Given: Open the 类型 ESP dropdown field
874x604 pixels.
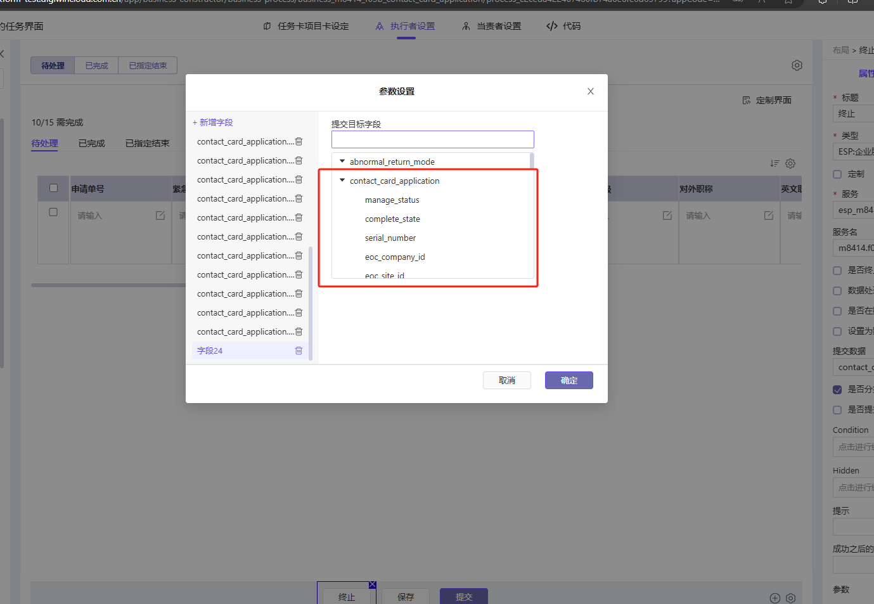Looking at the screenshot, I should (x=853, y=151).
